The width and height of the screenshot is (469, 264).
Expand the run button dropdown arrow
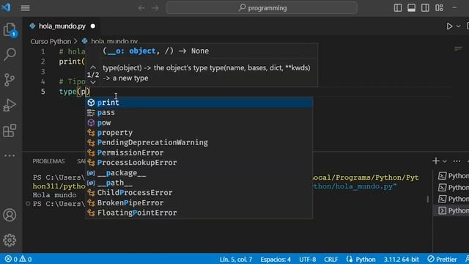(458, 26)
